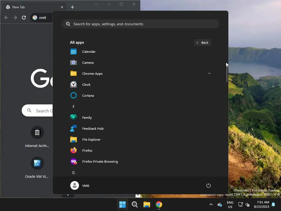Screen dimensions: 281x211
Task: Launch Firefox from the app list
Action: 140,150
